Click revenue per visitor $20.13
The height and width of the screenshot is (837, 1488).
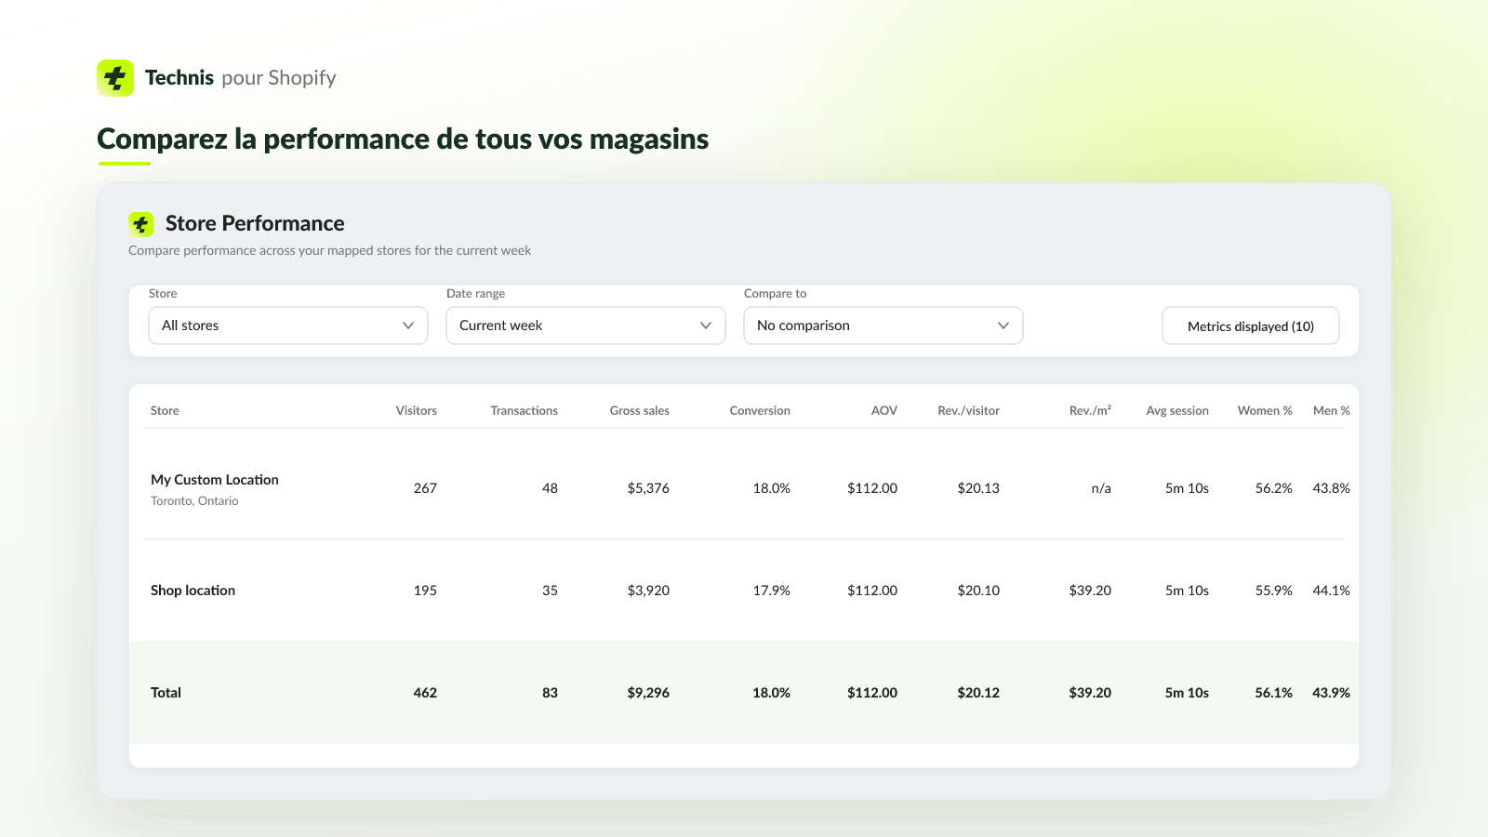click(x=978, y=488)
